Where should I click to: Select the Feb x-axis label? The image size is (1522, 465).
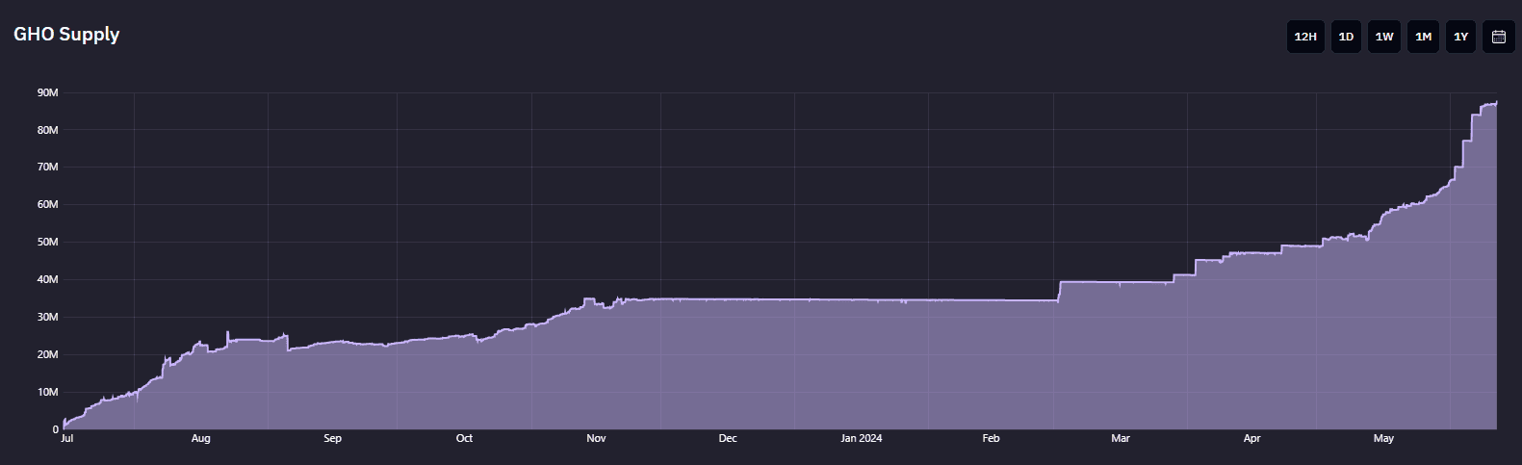click(x=991, y=438)
